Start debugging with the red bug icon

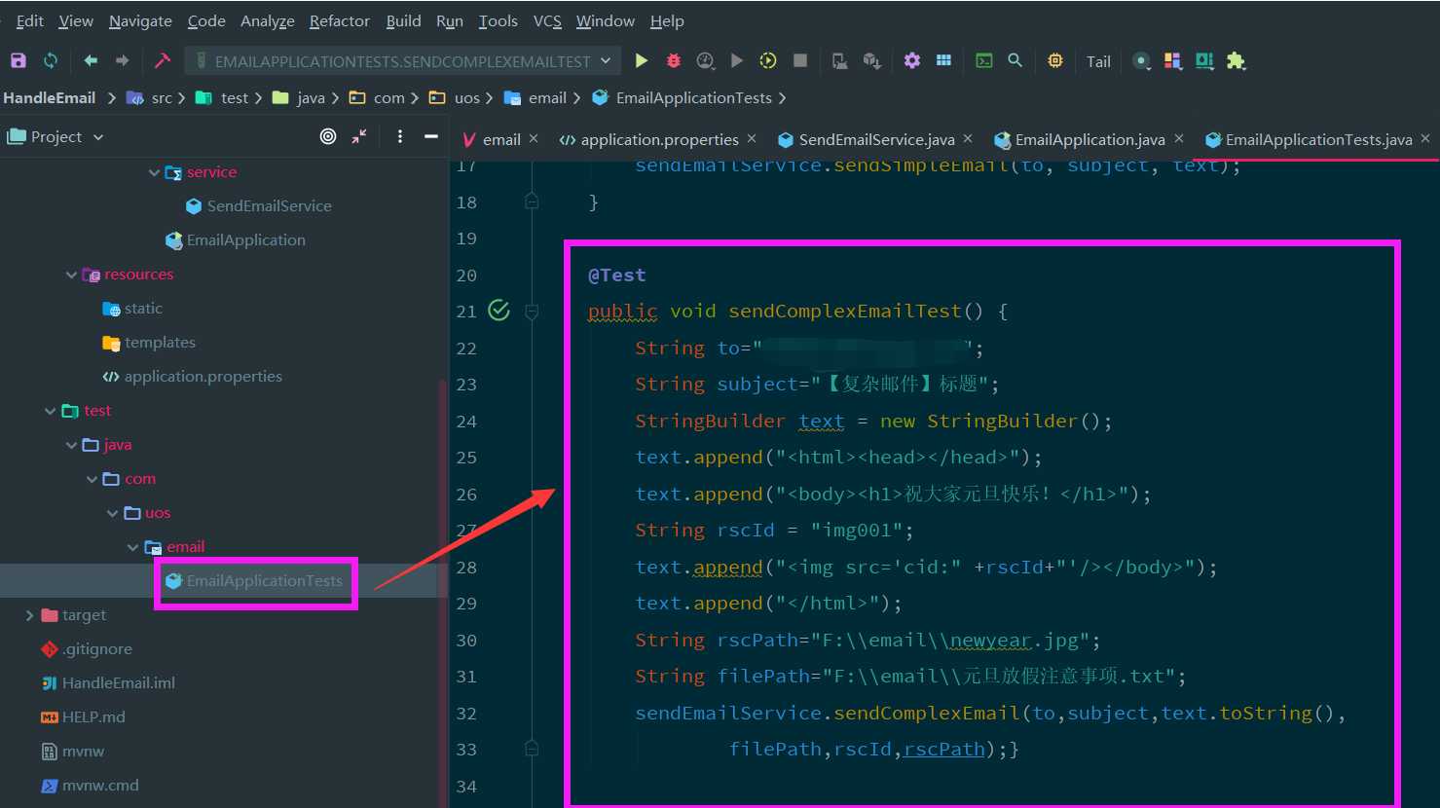[673, 60]
